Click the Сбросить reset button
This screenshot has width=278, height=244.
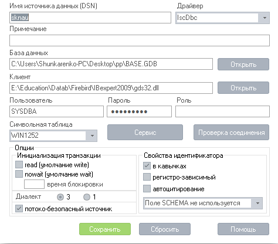tap(165, 229)
